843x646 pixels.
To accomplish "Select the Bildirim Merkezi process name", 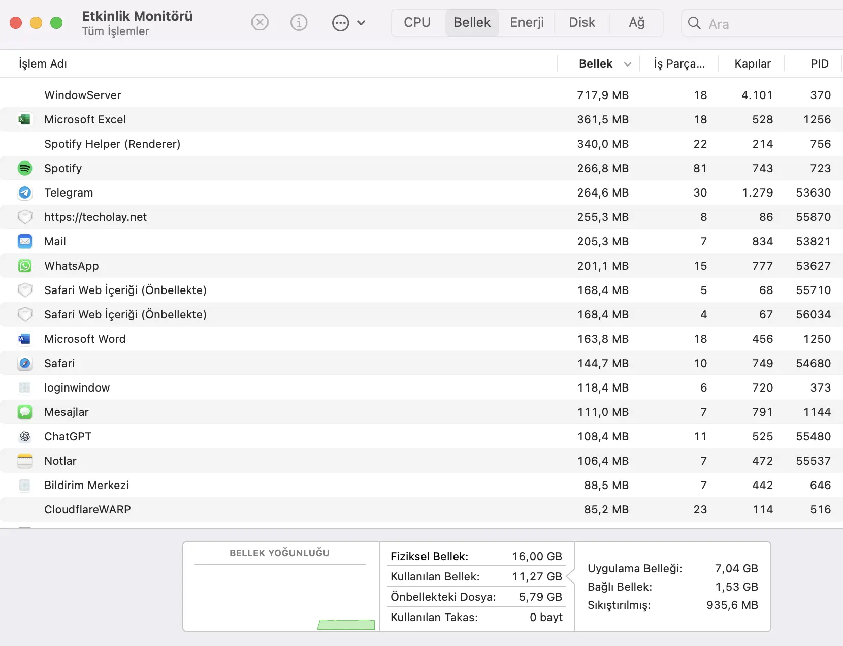I will 86,485.
